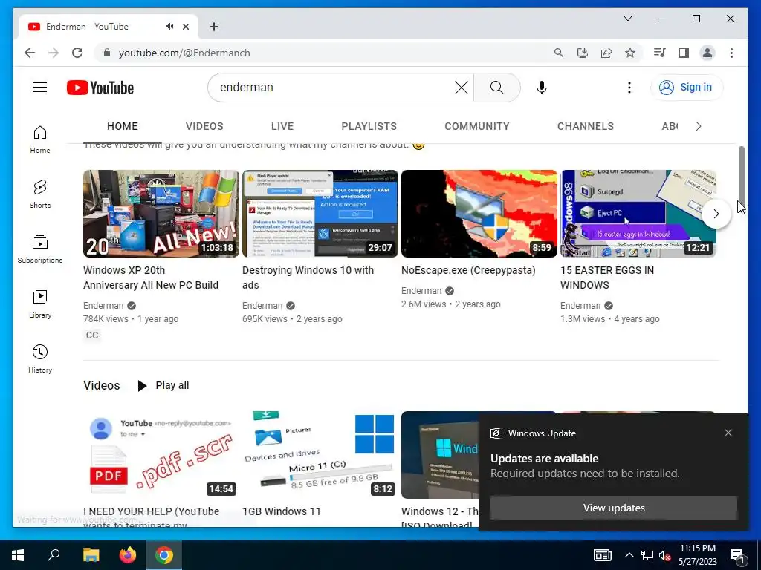Open the Action Center notifications icon
761x570 pixels.
click(738, 555)
